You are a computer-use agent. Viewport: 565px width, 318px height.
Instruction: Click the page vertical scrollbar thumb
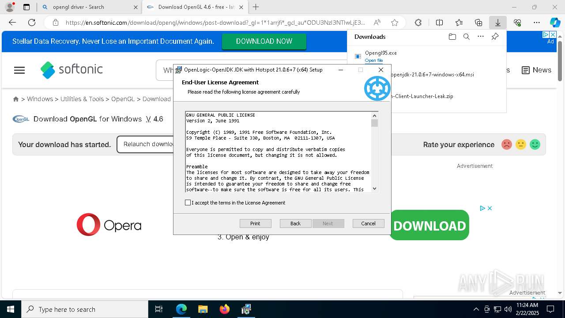coord(560,61)
